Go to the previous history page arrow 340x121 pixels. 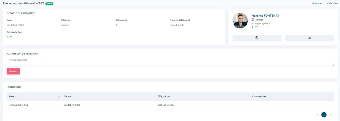[317, 115]
